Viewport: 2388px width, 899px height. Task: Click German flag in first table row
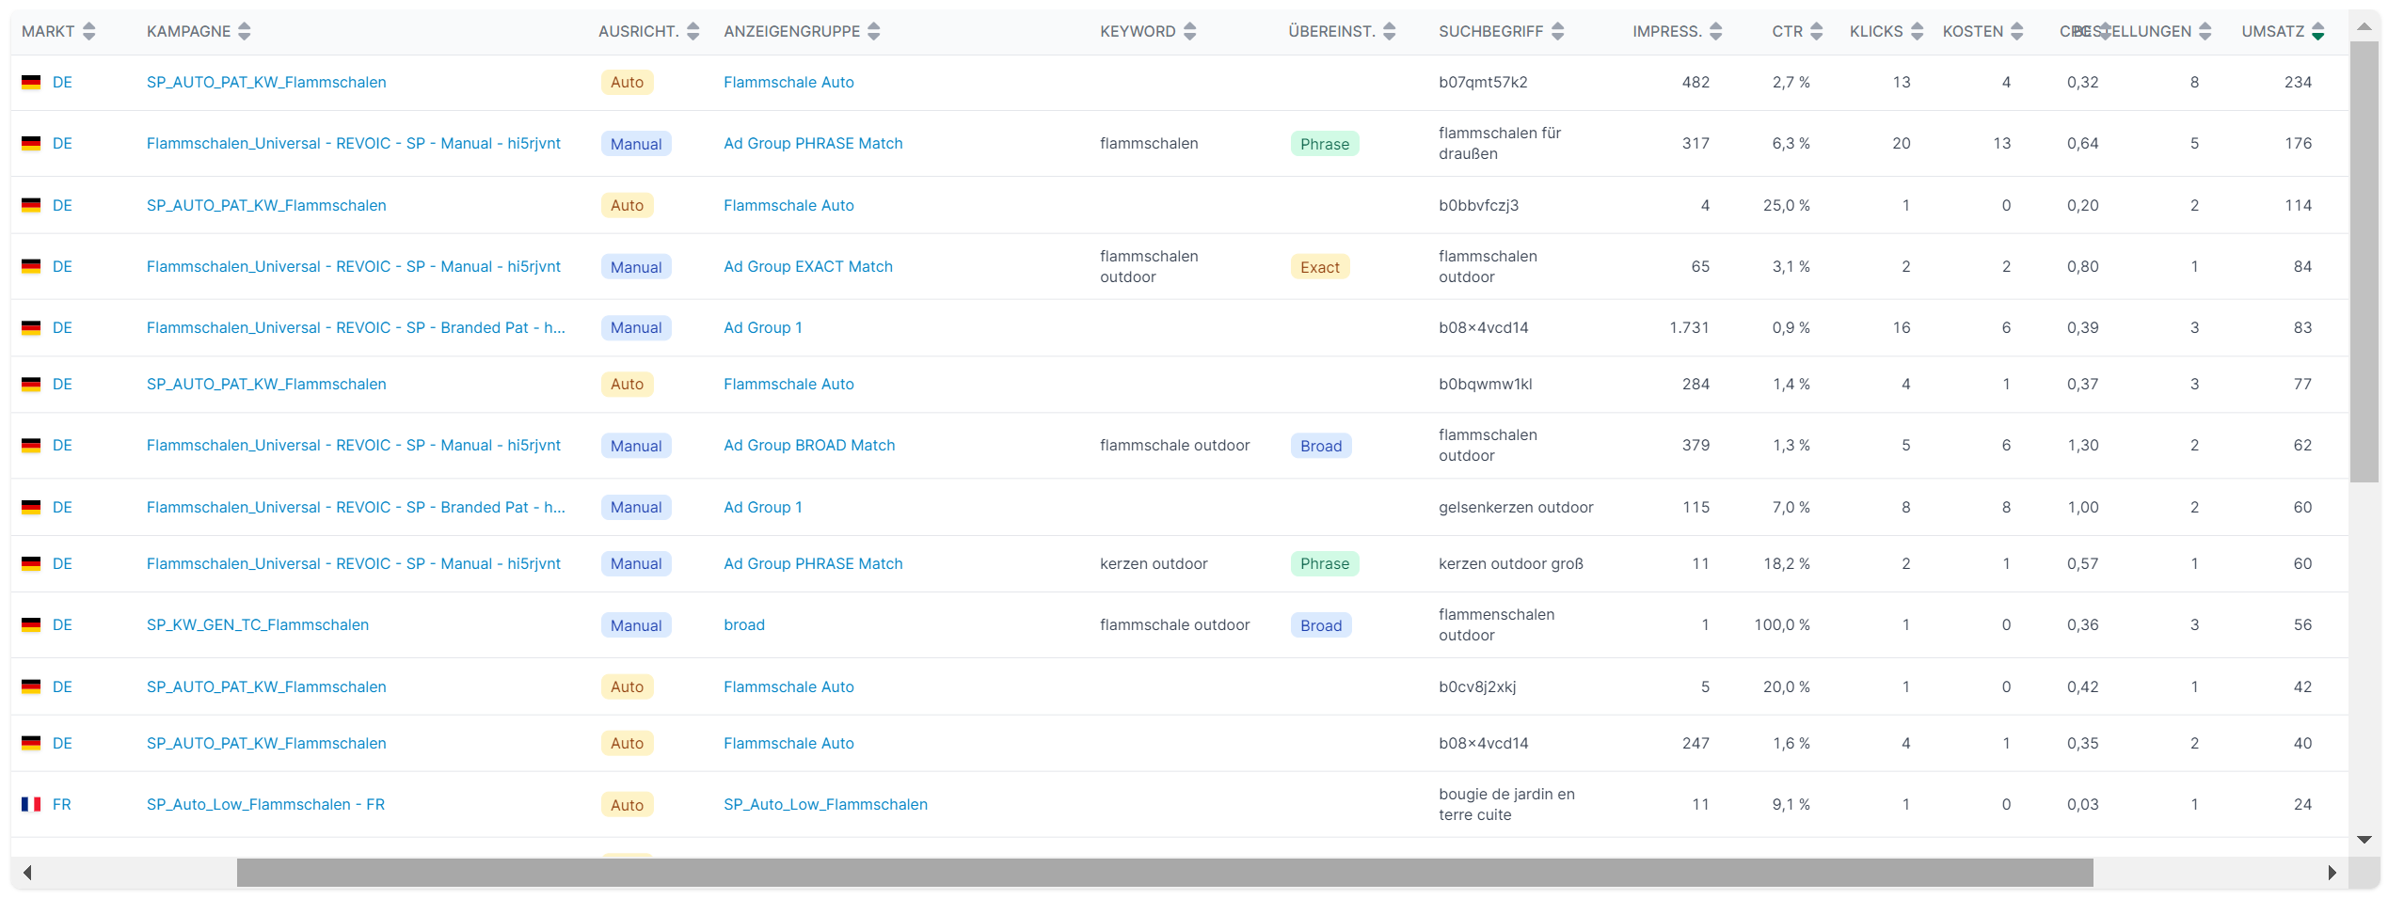click(x=31, y=82)
